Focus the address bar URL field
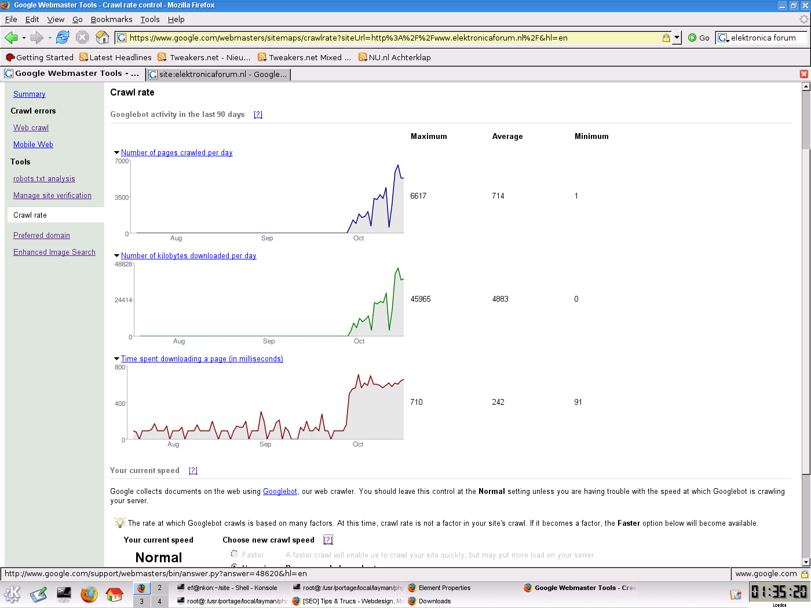The image size is (811, 608). pos(394,38)
